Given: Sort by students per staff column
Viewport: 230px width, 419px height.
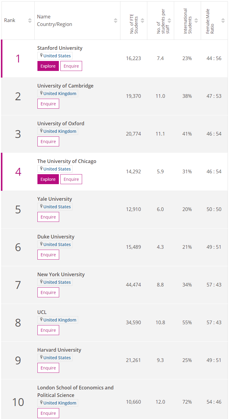Looking at the screenshot, I should click(169, 21).
